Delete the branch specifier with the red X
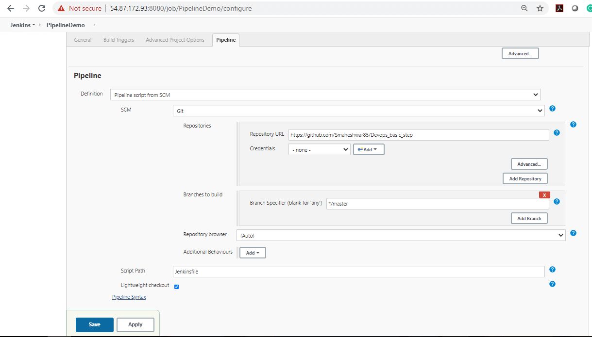Image resolution: width=592 pixels, height=337 pixels. tap(544, 194)
